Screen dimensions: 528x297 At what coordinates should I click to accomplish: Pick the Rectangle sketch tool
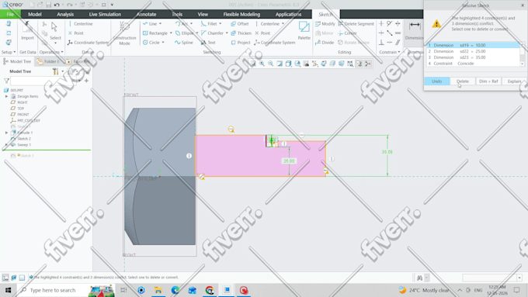coord(155,33)
